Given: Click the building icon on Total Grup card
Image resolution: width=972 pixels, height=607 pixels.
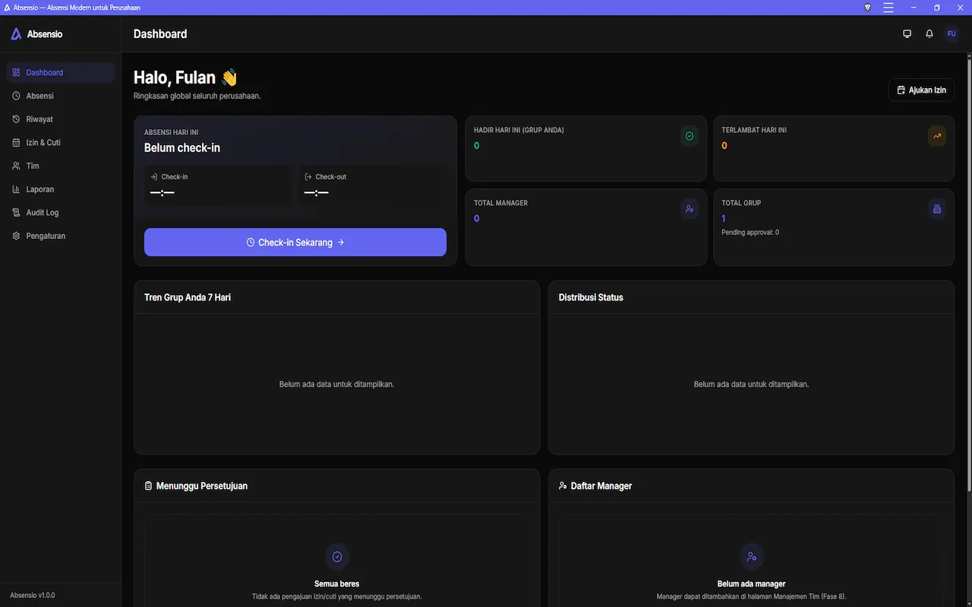Looking at the screenshot, I should [937, 209].
